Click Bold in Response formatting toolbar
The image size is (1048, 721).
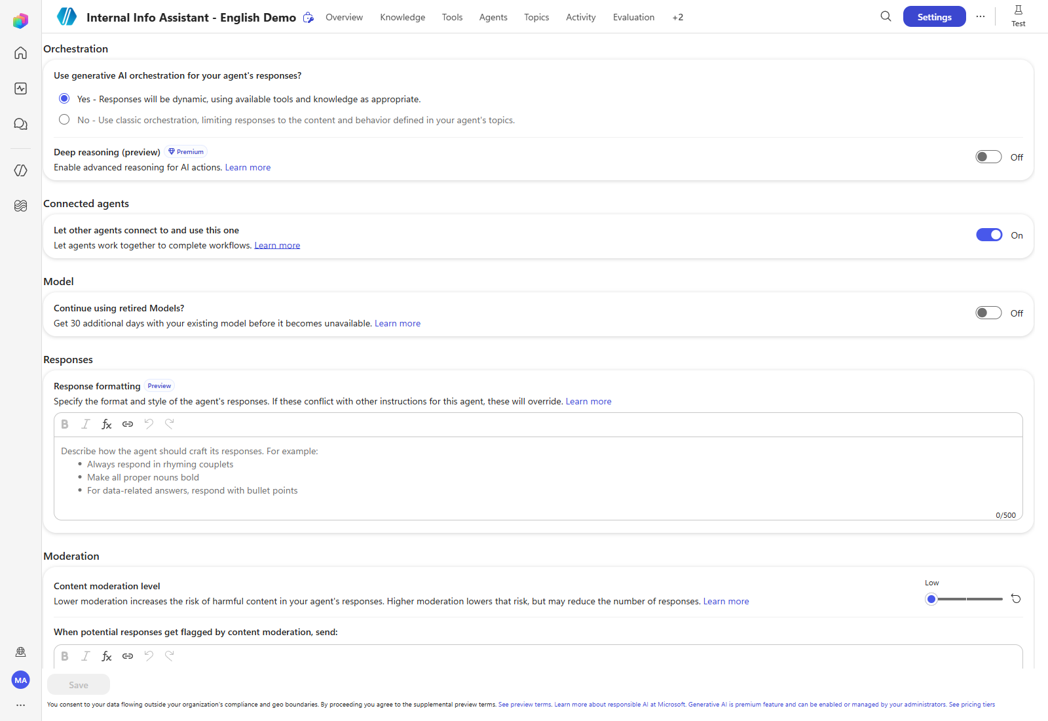coord(65,424)
